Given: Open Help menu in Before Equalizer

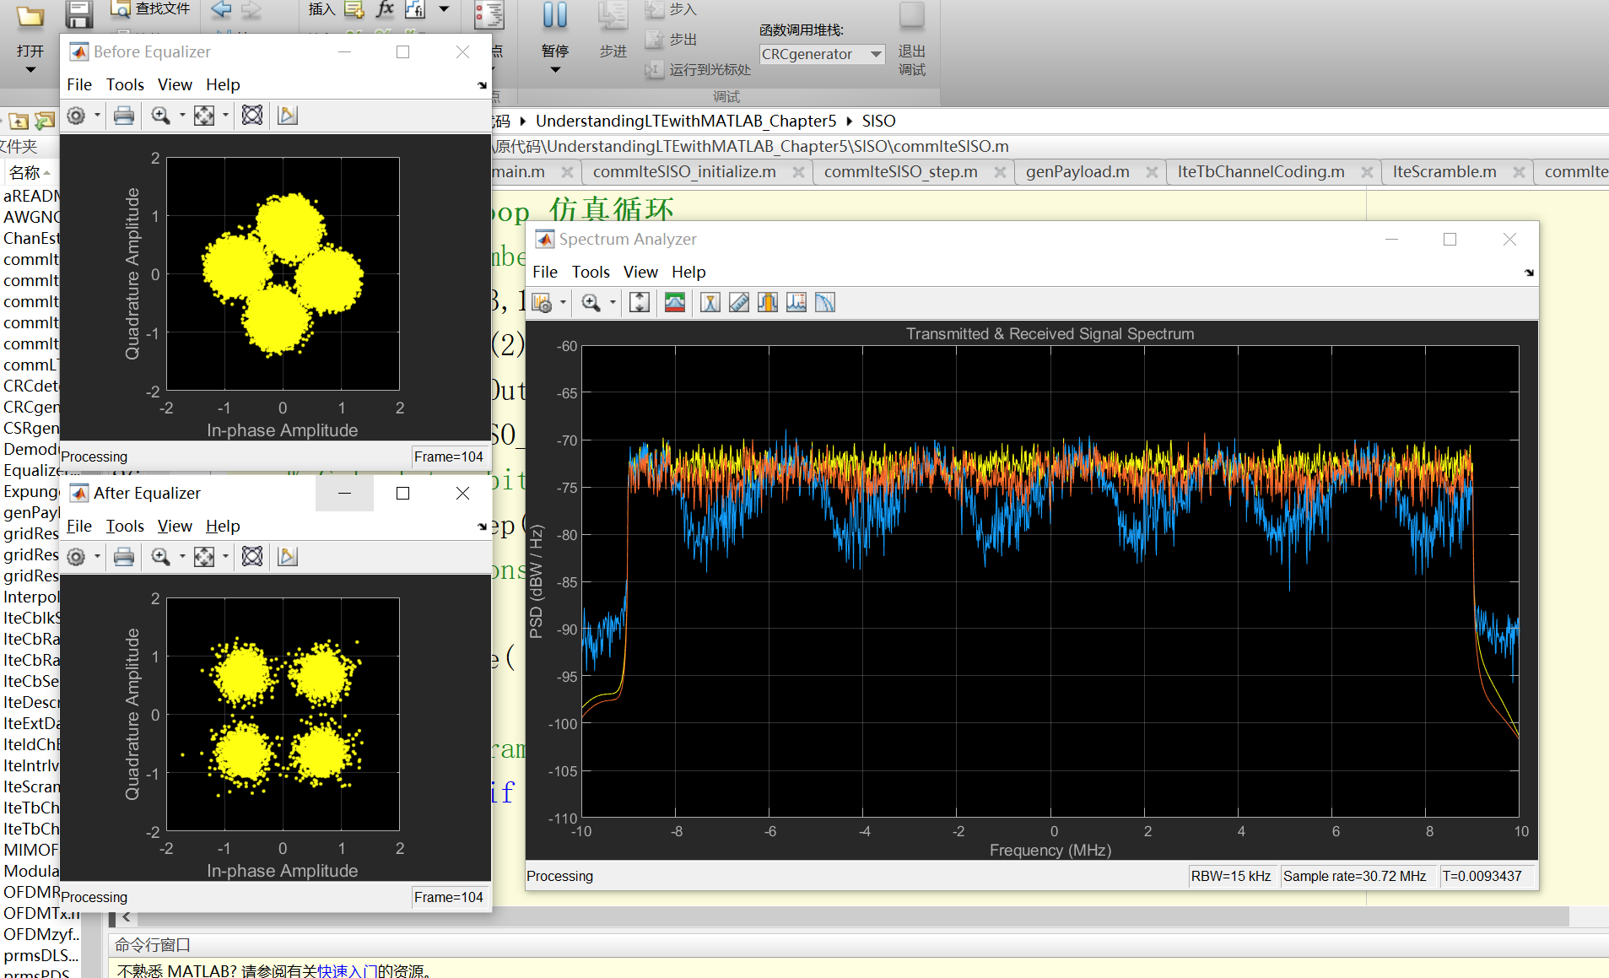Looking at the screenshot, I should 223,84.
